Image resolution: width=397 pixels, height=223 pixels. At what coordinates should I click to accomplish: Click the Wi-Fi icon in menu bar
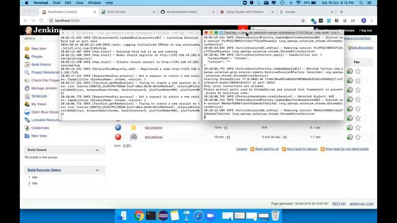(x=298, y=2)
